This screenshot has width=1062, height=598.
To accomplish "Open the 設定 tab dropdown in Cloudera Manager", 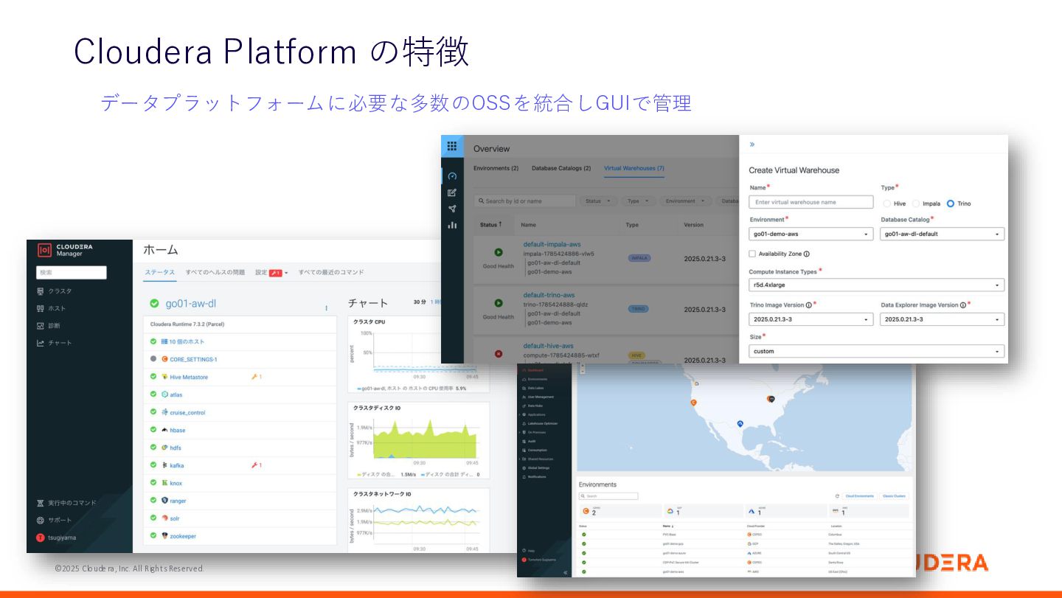I will pyautogui.click(x=271, y=272).
